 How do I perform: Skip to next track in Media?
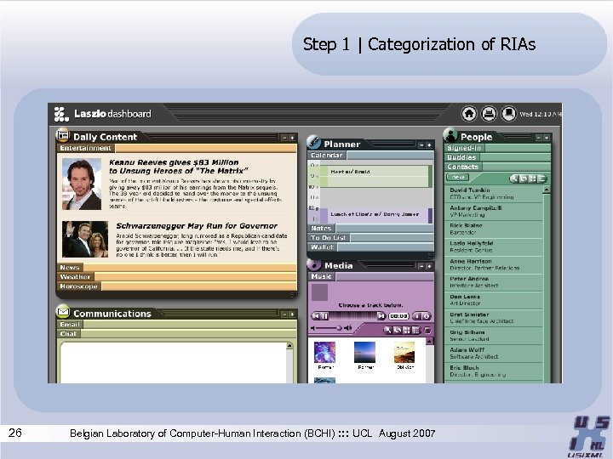click(381, 315)
